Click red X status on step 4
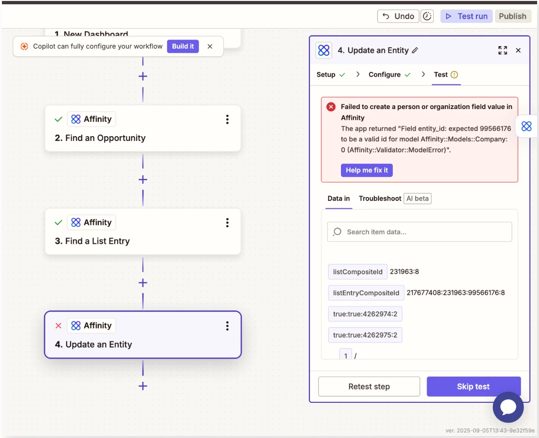Screen dimensions: 539x438 click(59, 326)
